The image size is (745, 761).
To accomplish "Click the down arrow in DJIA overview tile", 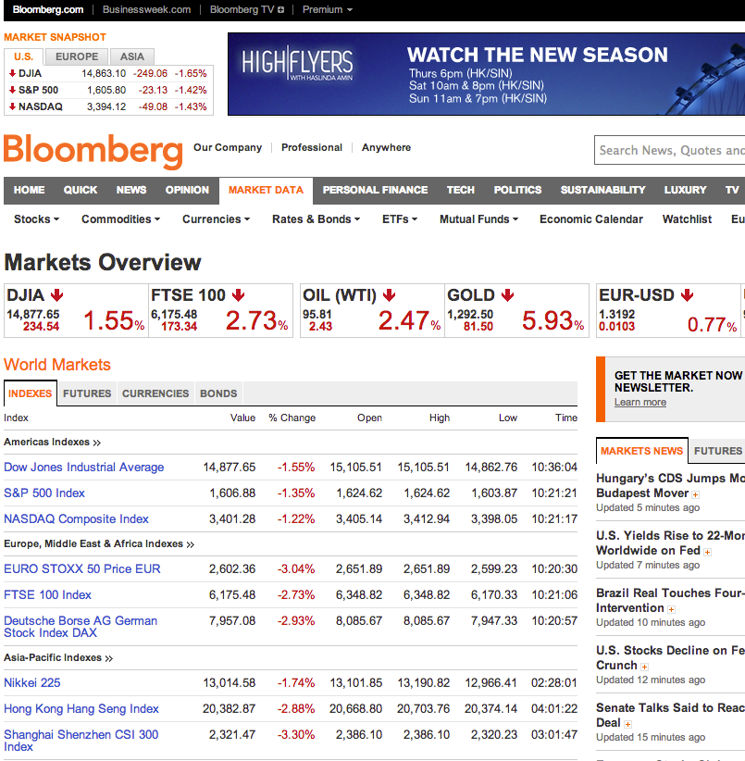I will (56, 295).
